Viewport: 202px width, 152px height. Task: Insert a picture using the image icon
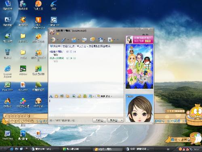point(74,96)
